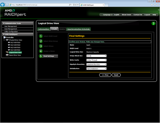Open the Gigabyte Boundary dropdown
160x123 pixels.
pyautogui.click(x=96, y=64)
